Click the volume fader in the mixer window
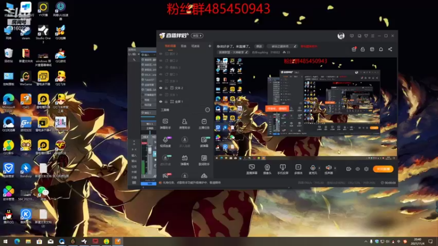438x246 pixels. pos(149,150)
